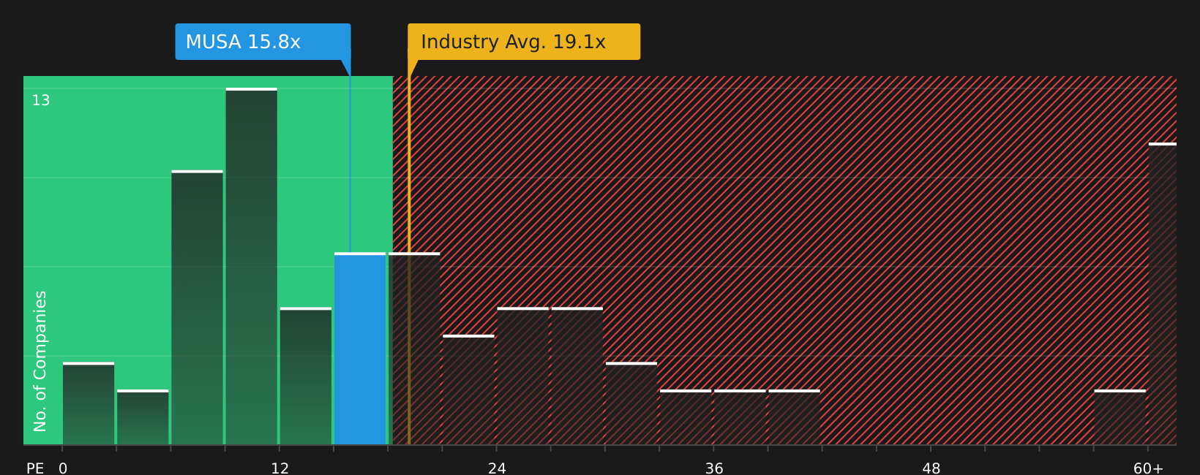Viewport: 1200px width, 475px height.
Task: Click the first bar at PE 0
Action: click(89, 403)
